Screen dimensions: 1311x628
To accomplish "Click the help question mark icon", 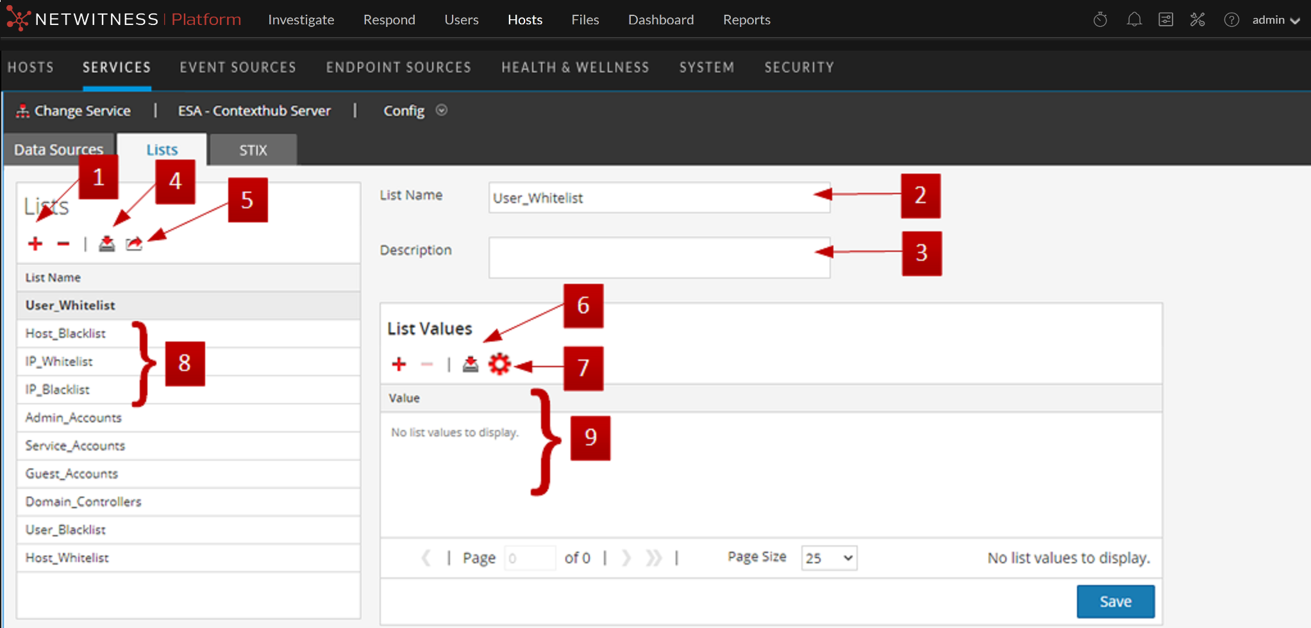I will 1231,20.
